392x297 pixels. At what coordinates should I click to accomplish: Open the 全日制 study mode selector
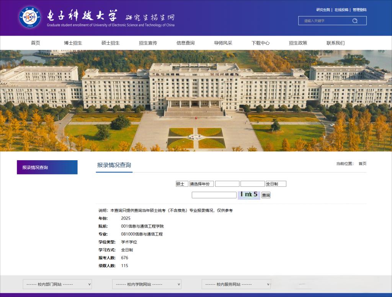276,184
